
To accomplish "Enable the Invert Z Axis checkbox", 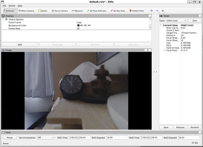I will click(x=182, y=30).
